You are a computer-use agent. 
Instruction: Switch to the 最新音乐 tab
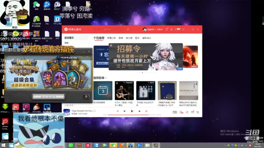pos(147,38)
